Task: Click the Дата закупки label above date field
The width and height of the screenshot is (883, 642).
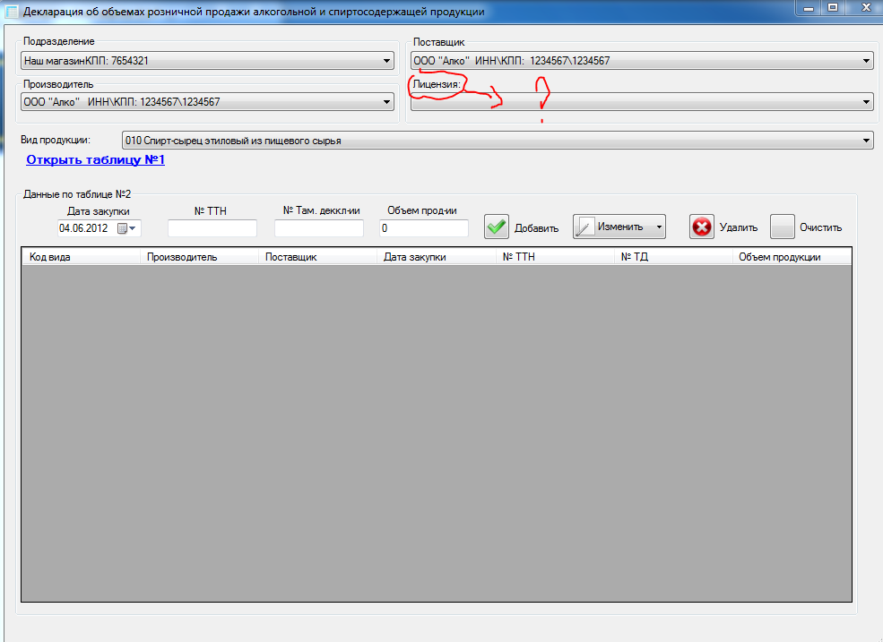Action: pyautogui.click(x=98, y=211)
